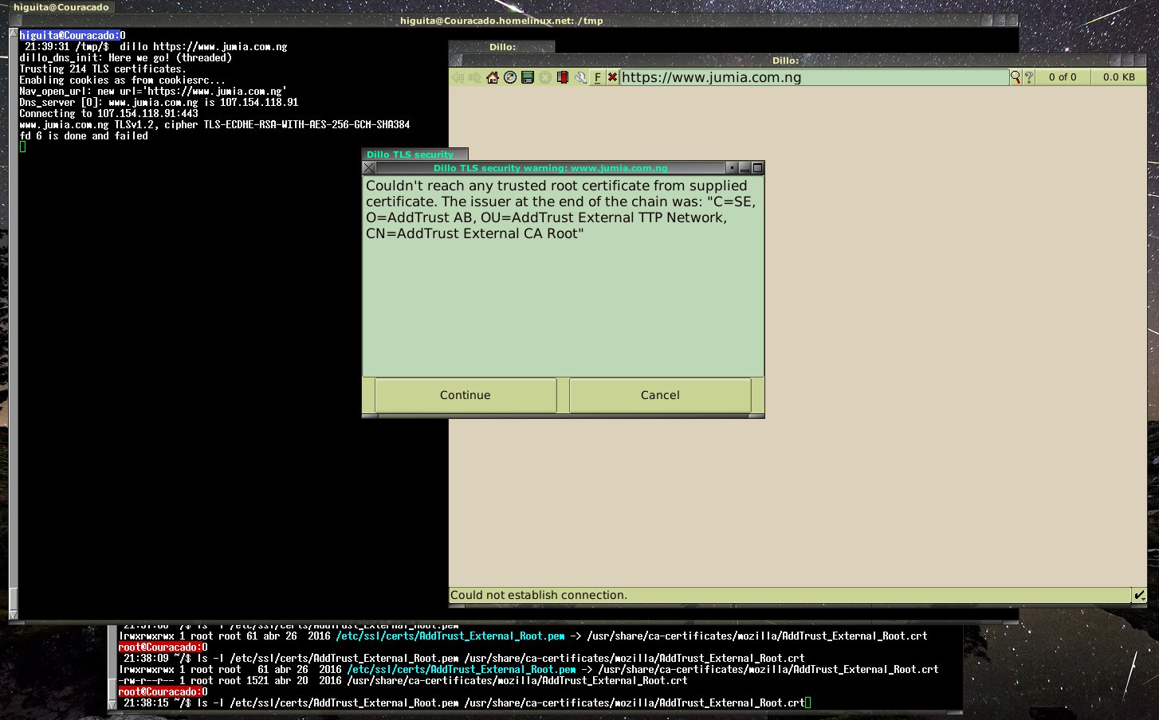
Task: Click the Back arrow in Dillo toolbar
Action: (x=458, y=77)
